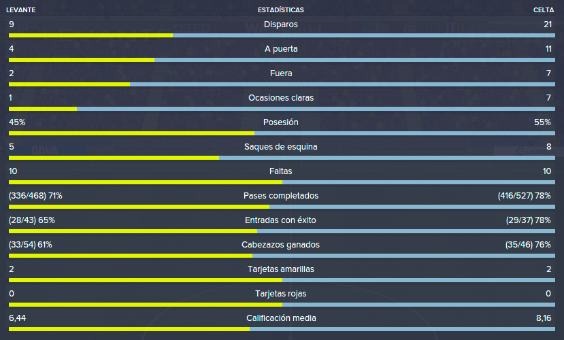564x340 pixels.
Task: Click Celta's 8,16 average rating value
Action: (x=544, y=318)
